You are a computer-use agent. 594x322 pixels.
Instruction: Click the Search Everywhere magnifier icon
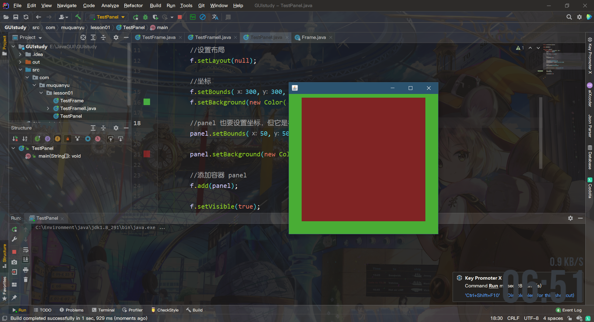tap(569, 17)
